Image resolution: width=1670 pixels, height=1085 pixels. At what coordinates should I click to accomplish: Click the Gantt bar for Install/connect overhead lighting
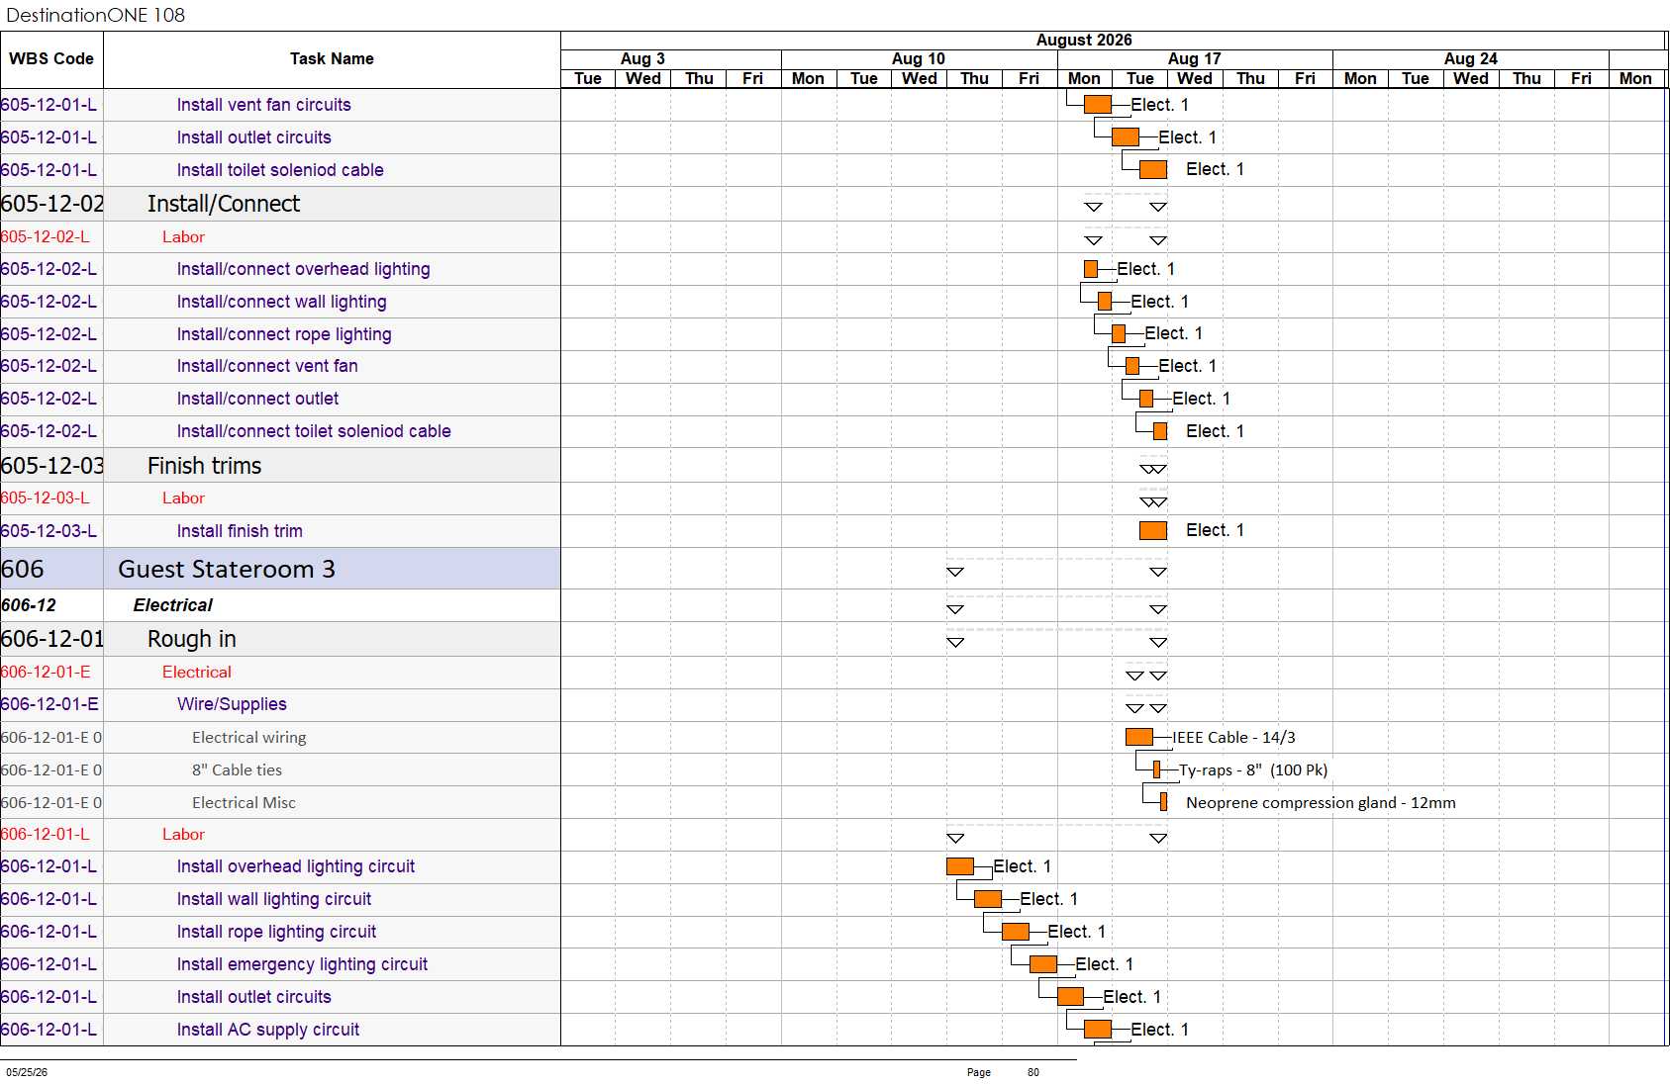[x=1091, y=269]
